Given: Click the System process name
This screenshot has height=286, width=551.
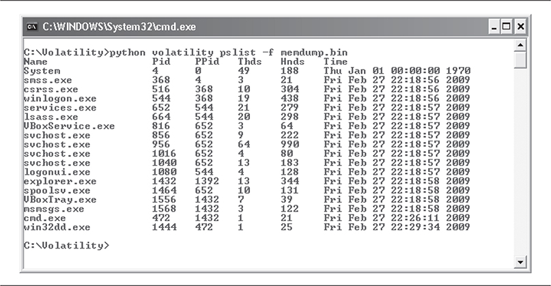Looking at the screenshot, I should [42, 71].
